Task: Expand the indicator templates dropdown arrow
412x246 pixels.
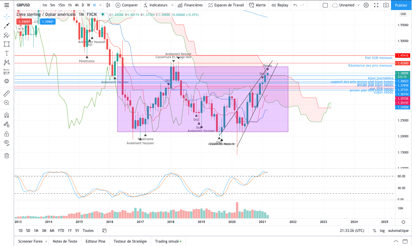Action: pyautogui.click(x=172, y=5)
